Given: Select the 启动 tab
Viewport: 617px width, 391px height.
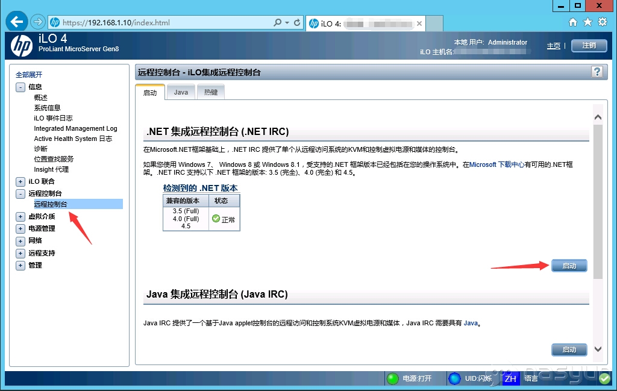Looking at the screenshot, I should [x=150, y=92].
